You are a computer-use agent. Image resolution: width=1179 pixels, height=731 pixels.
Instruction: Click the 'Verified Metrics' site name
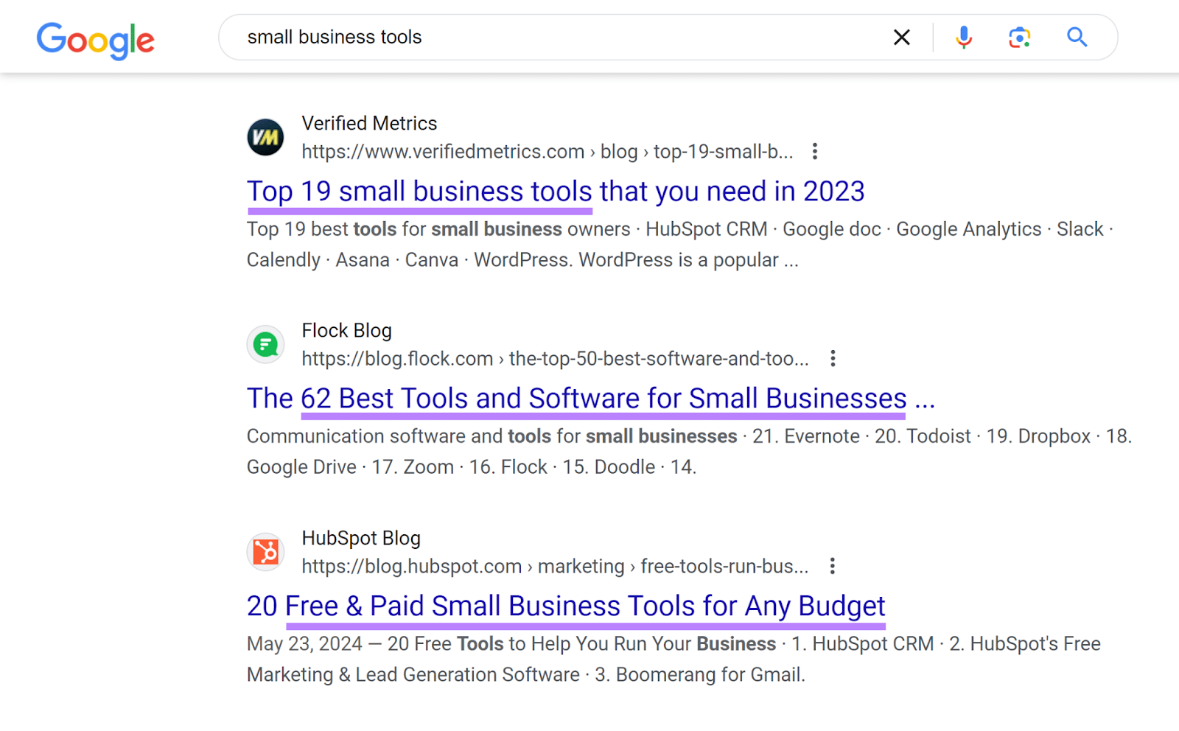(x=368, y=123)
